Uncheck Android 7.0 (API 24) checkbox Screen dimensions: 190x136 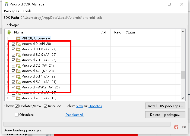coord(13,66)
